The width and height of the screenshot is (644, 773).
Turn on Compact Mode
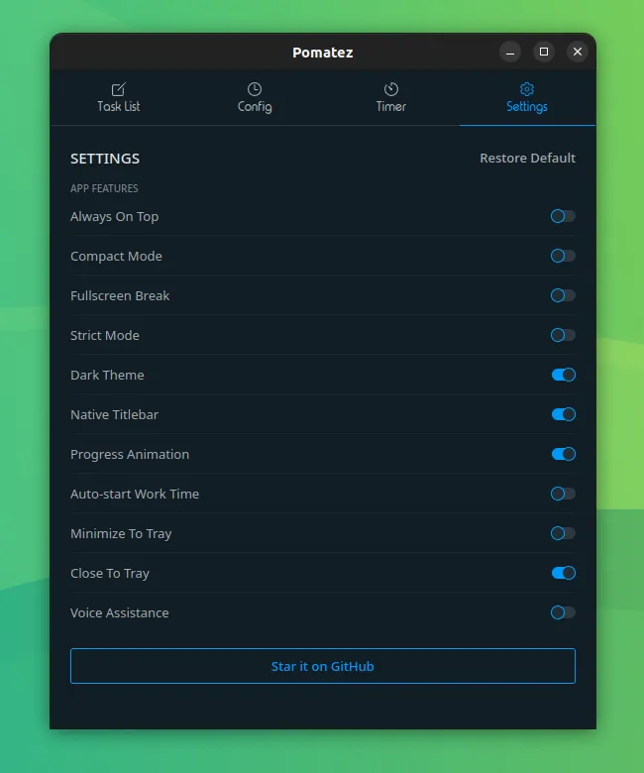click(563, 256)
